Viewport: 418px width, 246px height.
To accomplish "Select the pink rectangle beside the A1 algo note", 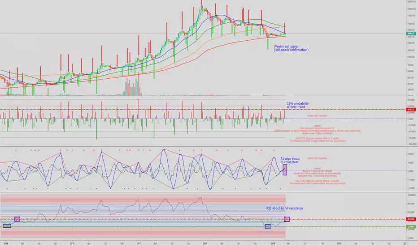I will pos(285,170).
